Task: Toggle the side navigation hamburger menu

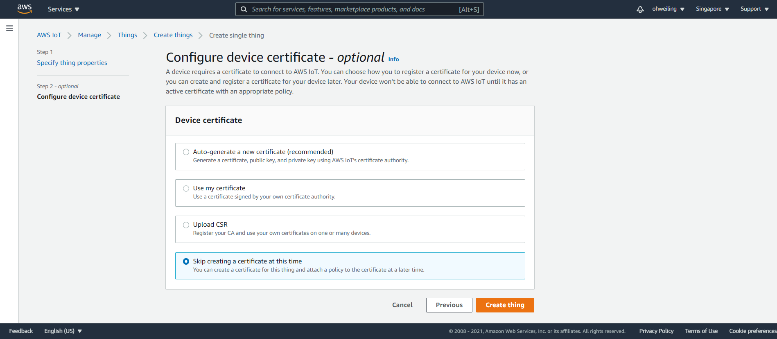Action: click(x=9, y=28)
